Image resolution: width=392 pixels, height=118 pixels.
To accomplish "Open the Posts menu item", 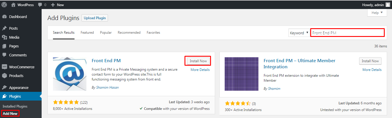I will point(21,28).
